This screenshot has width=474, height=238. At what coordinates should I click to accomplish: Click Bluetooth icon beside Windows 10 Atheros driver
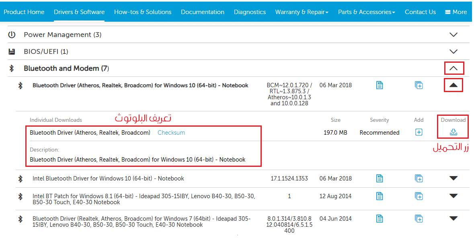pyautogui.click(x=20, y=86)
